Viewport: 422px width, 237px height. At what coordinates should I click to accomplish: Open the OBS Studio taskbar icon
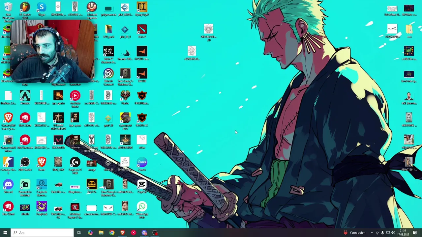click(x=155, y=233)
